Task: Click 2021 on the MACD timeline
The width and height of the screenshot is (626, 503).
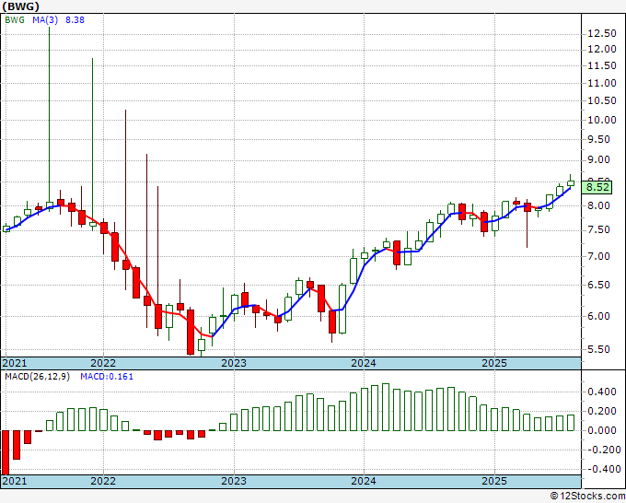Action: pyautogui.click(x=15, y=481)
